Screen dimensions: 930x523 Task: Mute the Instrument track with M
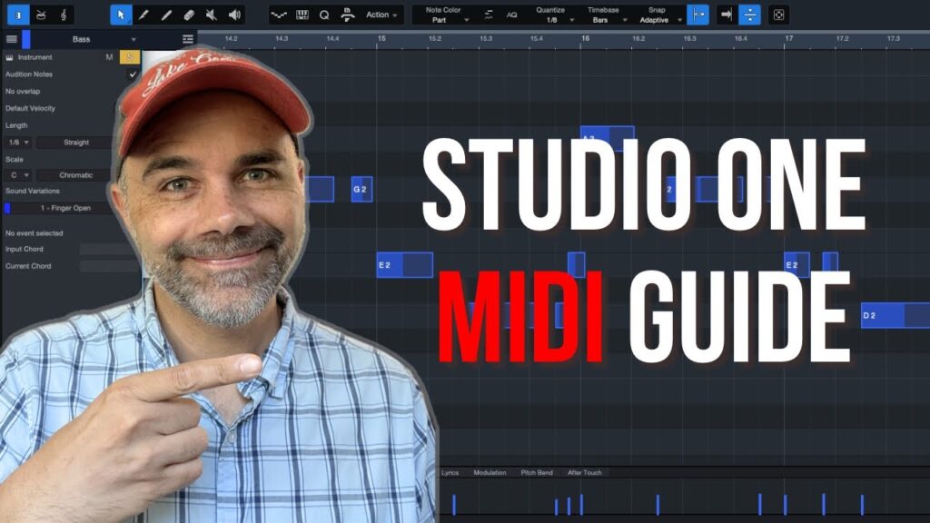coord(109,57)
